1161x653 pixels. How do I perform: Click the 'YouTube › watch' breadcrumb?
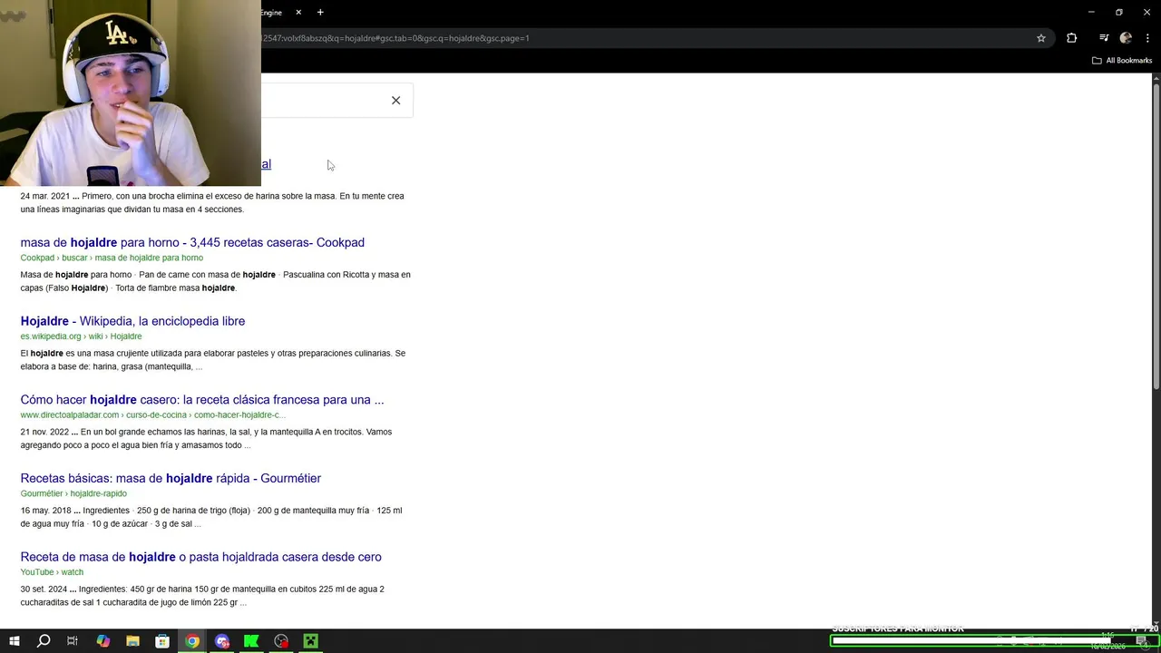[52, 572]
